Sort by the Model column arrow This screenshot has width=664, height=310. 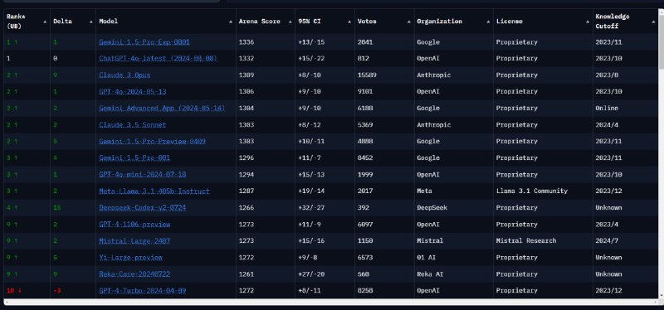click(x=231, y=22)
